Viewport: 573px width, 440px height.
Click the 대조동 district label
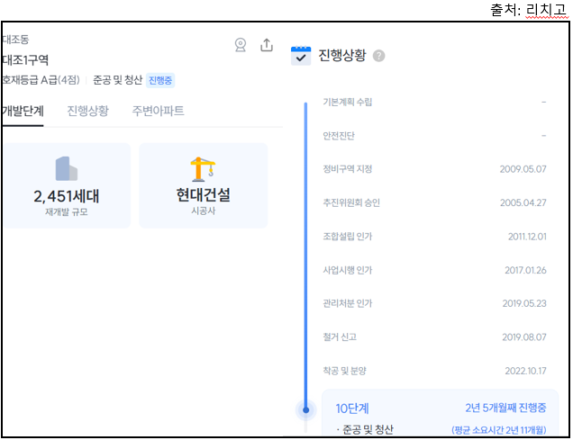pyautogui.click(x=15, y=40)
